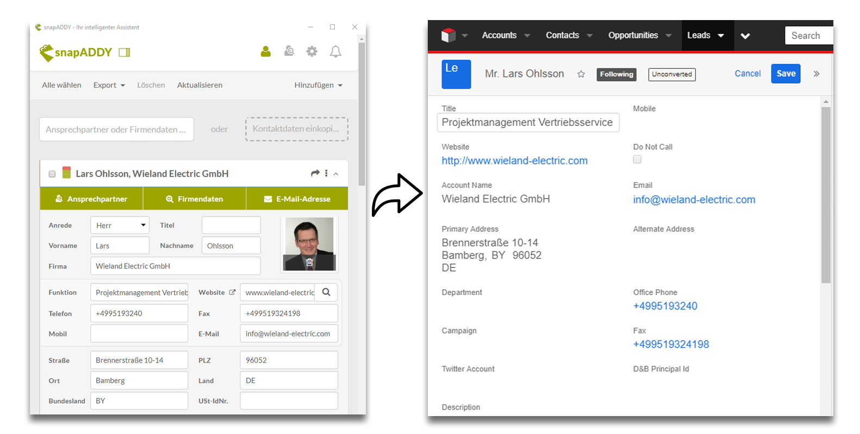Screen dimensions: 860x434
Task: Expand the Contacts module dropdown arrow
Action: (x=589, y=36)
